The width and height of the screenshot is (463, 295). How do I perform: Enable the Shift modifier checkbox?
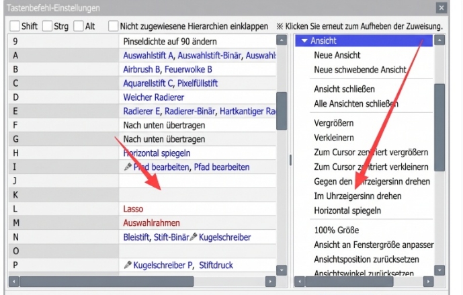(15, 26)
